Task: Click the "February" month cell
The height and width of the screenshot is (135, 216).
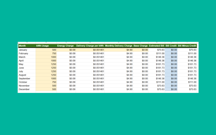Action: point(27,53)
